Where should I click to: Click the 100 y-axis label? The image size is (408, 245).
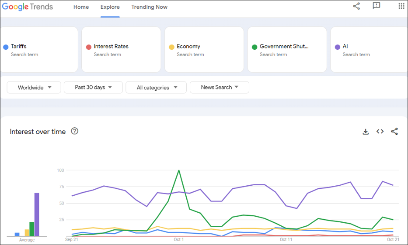[x=60, y=170]
